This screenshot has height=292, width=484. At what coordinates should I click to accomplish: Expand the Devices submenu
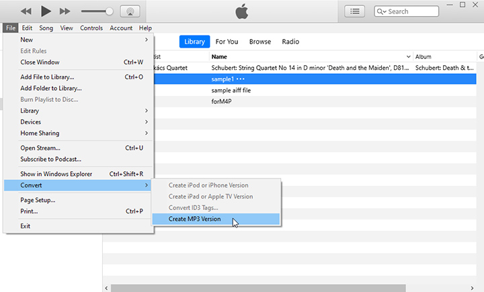(79, 122)
